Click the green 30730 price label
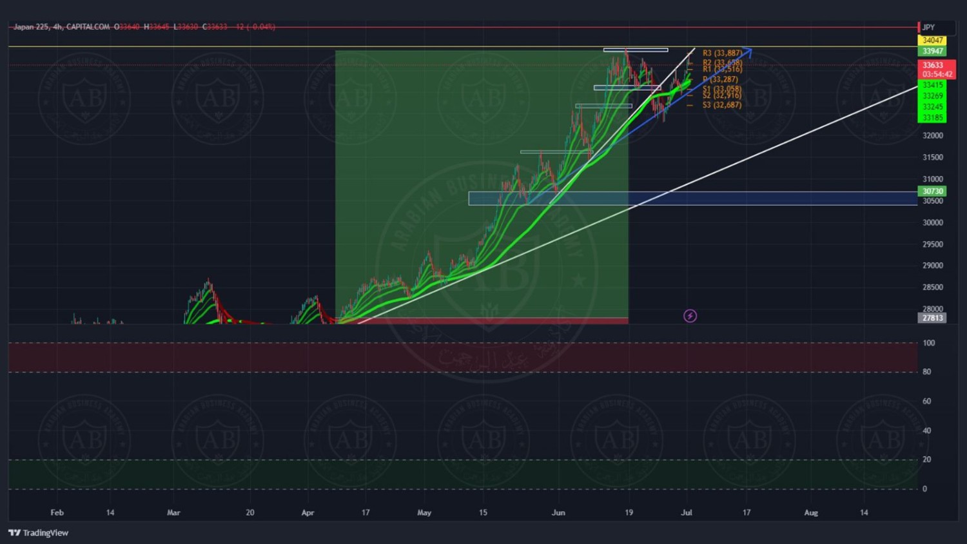This screenshot has height=544, width=967. (x=932, y=191)
